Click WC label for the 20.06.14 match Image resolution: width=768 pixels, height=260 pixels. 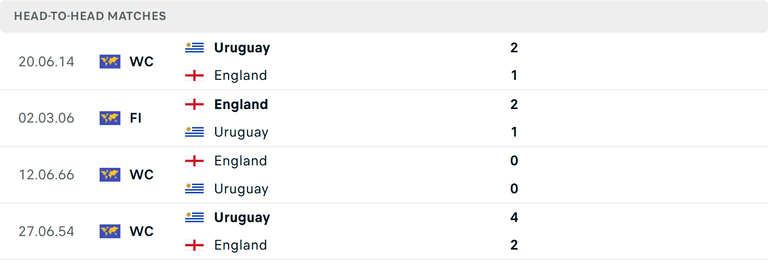click(x=142, y=62)
